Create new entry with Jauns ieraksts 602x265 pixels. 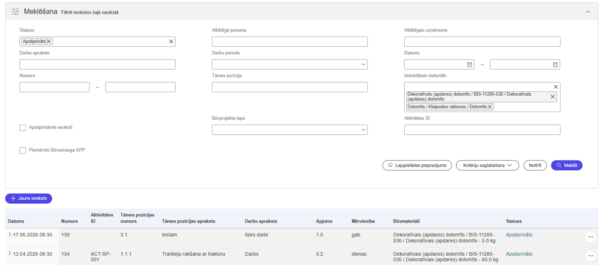(28, 198)
